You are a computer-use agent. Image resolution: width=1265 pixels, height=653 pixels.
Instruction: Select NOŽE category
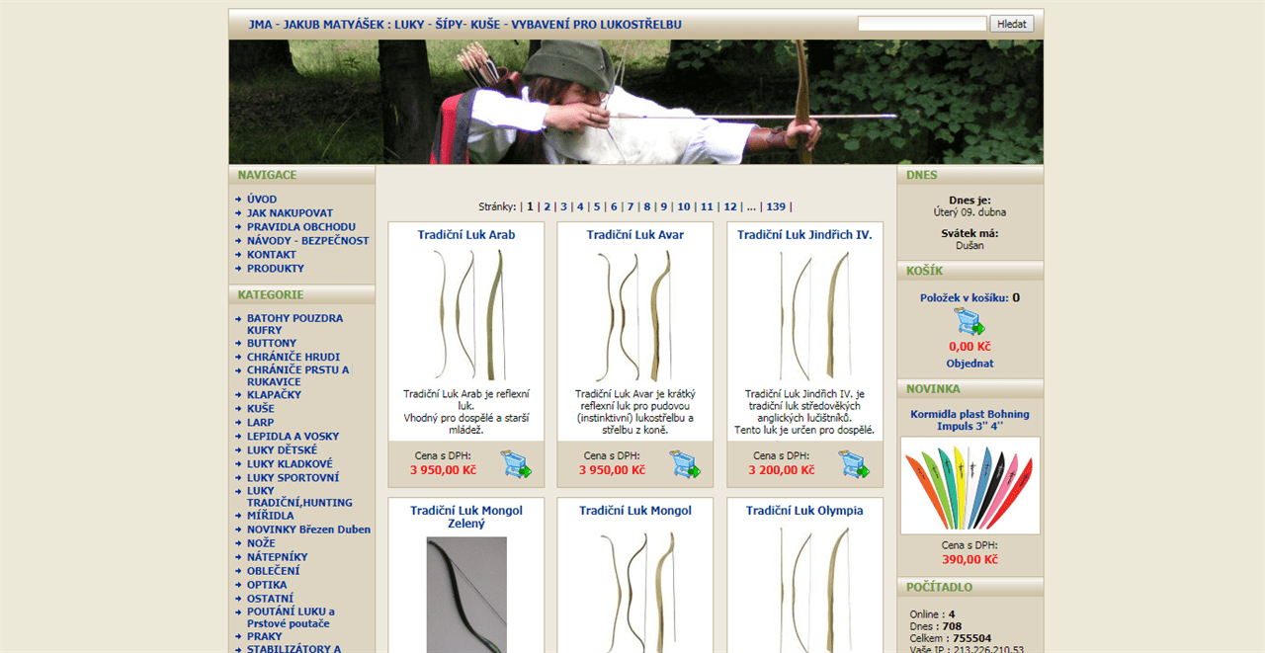click(x=261, y=542)
